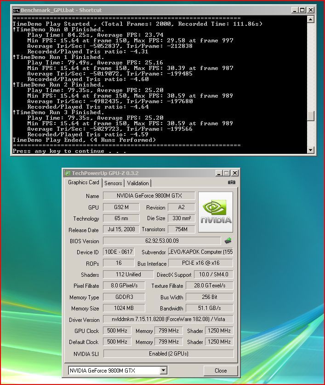Click the GPU Clock row Memory 799 MHz field
Viewport: 325px width, 385px height.
pyautogui.click(x=169, y=331)
